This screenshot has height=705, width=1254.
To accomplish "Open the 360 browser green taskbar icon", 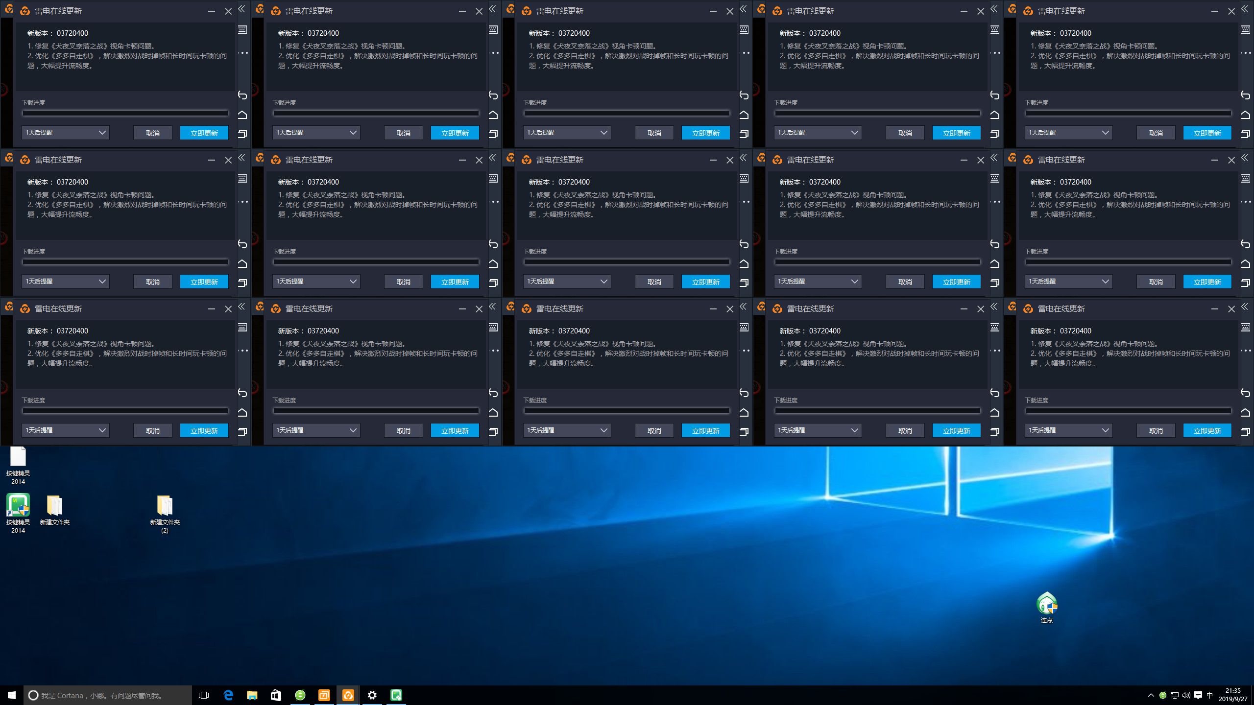I will click(300, 695).
